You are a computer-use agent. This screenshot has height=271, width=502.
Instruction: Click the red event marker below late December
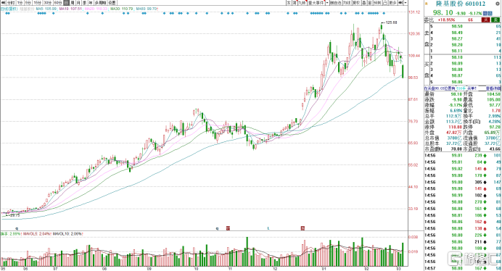pyautogui.click(x=303, y=228)
